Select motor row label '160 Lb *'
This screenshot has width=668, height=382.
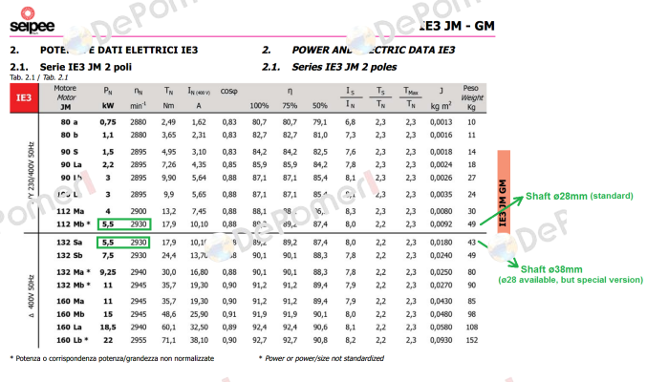[x=73, y=340]
